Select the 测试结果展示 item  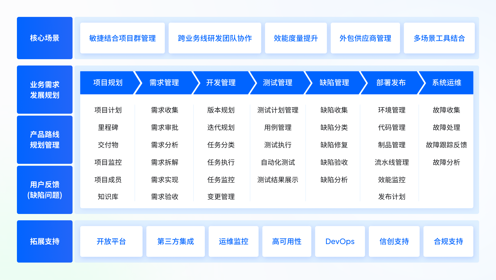278,180
